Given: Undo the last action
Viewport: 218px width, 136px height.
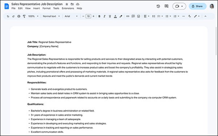Looking at the screenshot, I should click(x=8, y=16).
